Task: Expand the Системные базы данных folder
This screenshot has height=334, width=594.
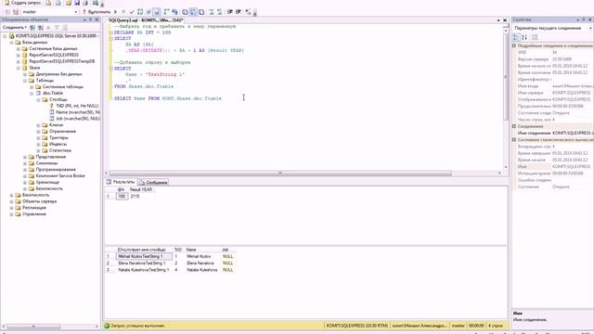Action: [19, 49]
